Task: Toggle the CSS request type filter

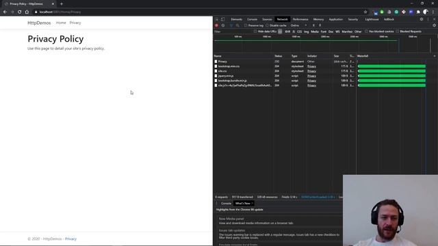Action: [x=300, y=31]
